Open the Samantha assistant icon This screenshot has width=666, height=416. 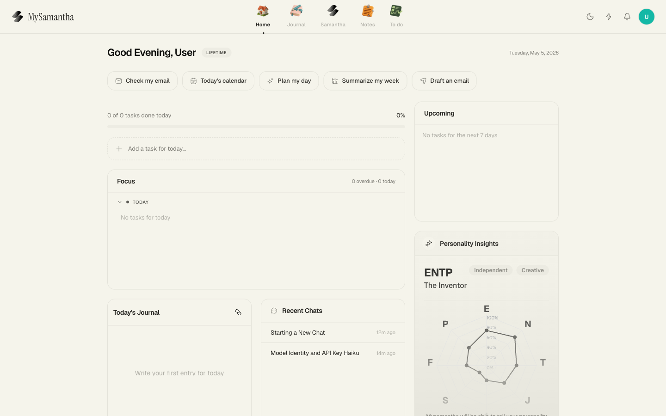[x=333, y=11]
